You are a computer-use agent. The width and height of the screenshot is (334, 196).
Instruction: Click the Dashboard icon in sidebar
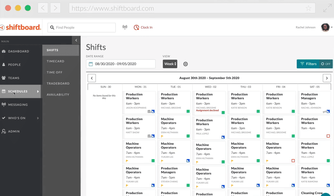point(4,52)
